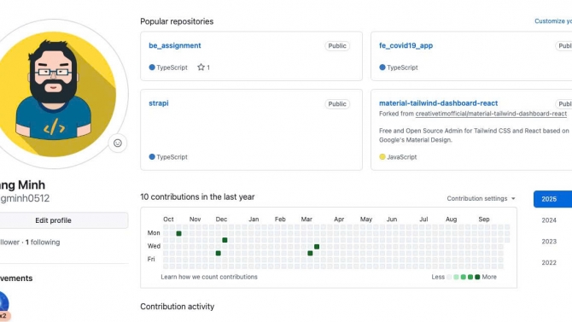
Task: Click the TypeScript dot on fe_covid19_app card
Action: coord(382,67)
